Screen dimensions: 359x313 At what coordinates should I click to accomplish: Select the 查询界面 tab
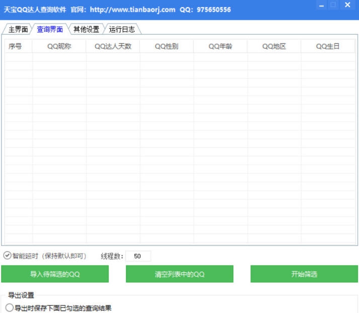click(50, 29)
